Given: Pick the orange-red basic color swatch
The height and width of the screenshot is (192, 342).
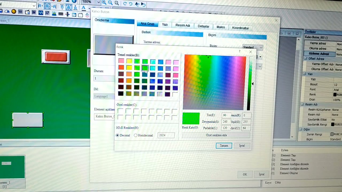Looking at the screenshot, I should (121, 67).
